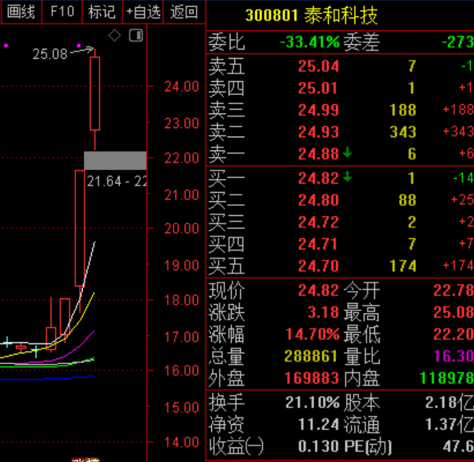Click 涨幅 value 14.70%
Viewport: 474px width, 462px height.
(312, 334)
